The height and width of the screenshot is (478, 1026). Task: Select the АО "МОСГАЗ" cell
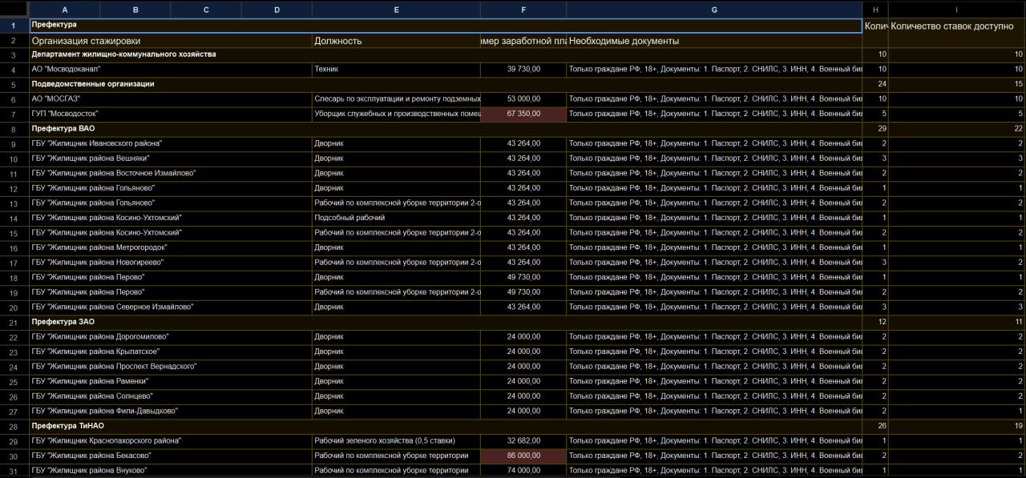point(171,98)
